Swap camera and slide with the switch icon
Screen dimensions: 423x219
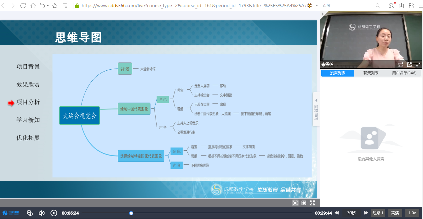coord(401,65)
